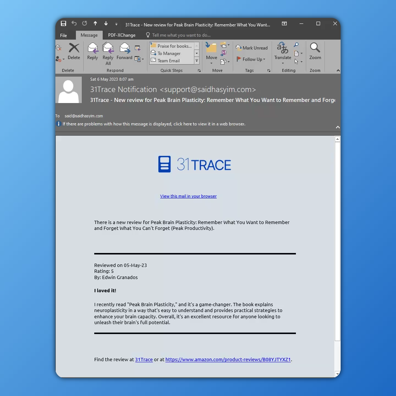Click the Move folder button
Viewport: 396px width, 396px height.
[x=212, y=53]
